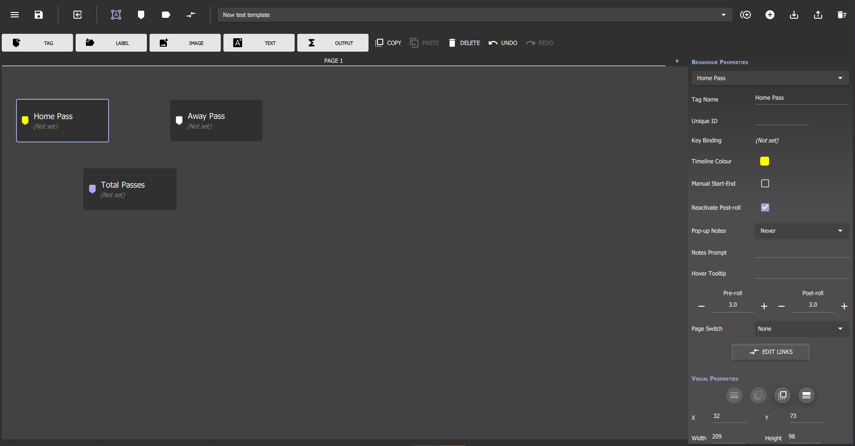Click UNDO in the toolbar

(x=503, y=43)
